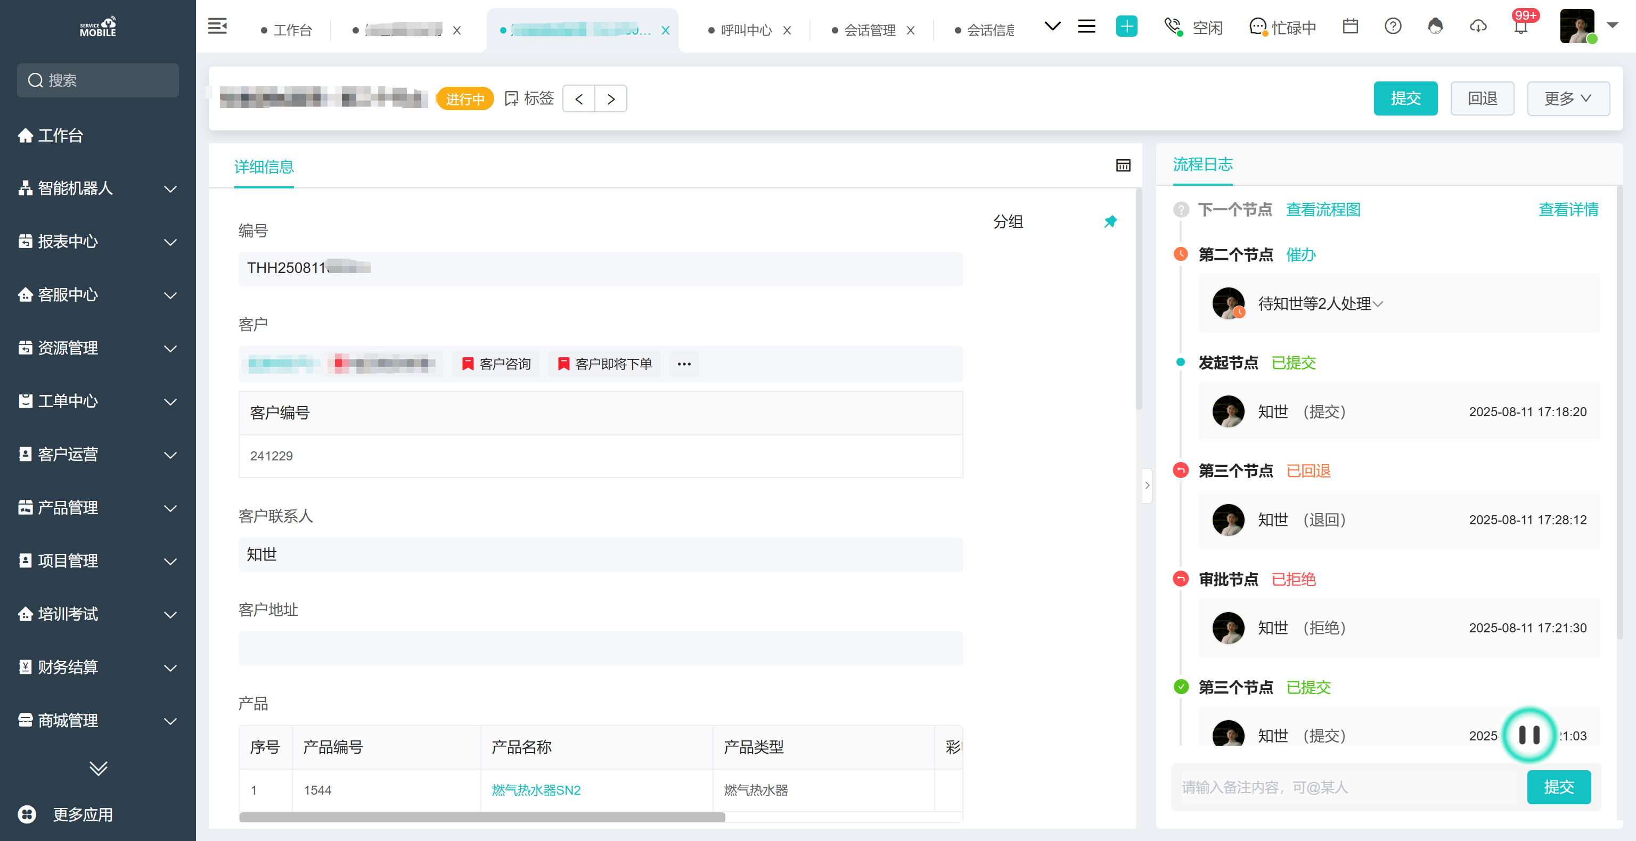The image size is (1636, 841).
Task: Go to next record arrow
Action: pos(611,99)
